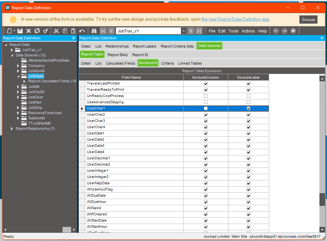Screen dimensions: 327x241
Task: Click the ExcludeColumn column header
Action: point(206,77)
